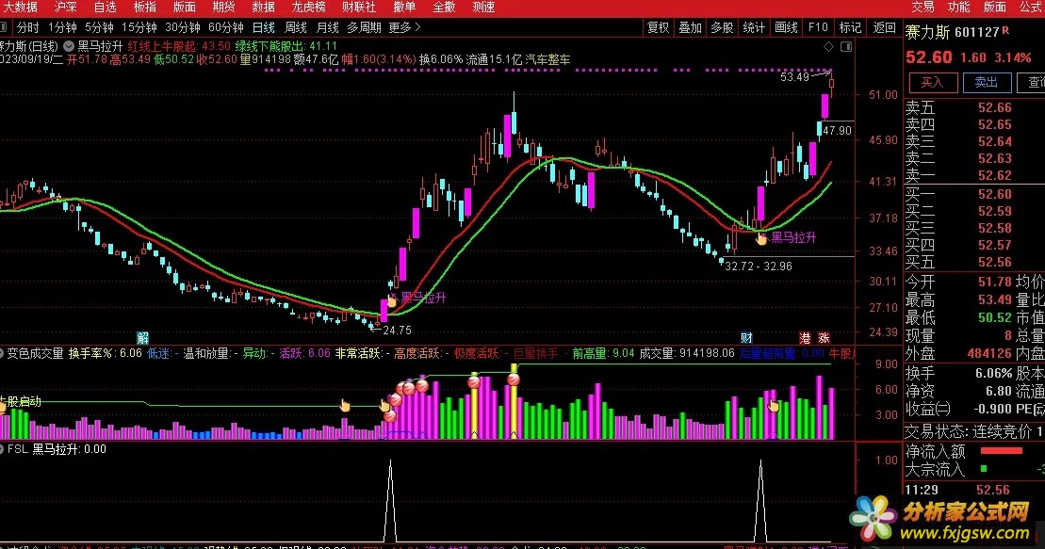
Task: Click the 24.75 low price label on chart
Action: (x=398, y=331)
